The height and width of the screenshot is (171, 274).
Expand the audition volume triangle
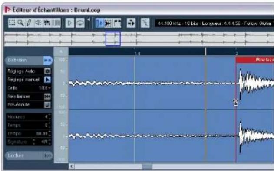[89, 19]
